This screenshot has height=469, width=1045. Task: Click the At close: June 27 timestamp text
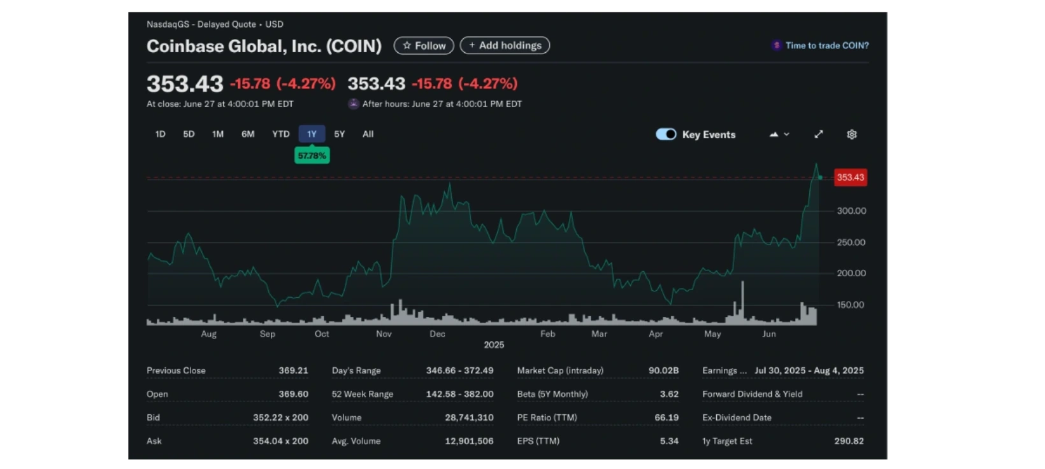point(220,104)
